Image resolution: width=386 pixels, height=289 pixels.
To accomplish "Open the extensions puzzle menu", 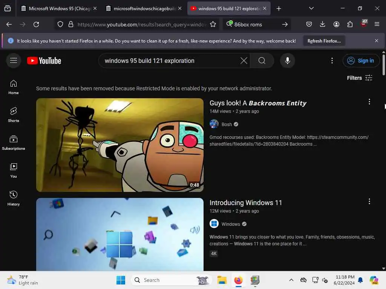I will [x=350, y=24].
